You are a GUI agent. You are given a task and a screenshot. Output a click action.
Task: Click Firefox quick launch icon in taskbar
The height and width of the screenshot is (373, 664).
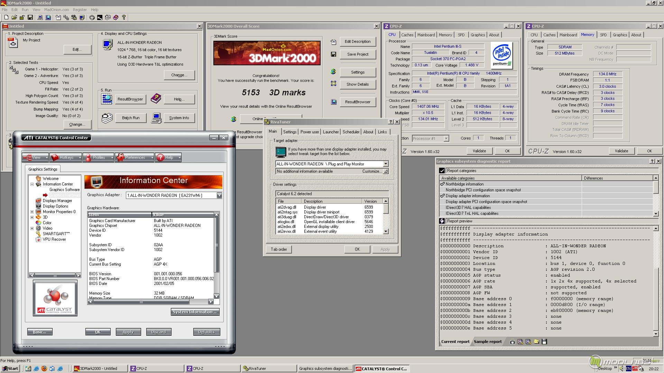[44, 369]
